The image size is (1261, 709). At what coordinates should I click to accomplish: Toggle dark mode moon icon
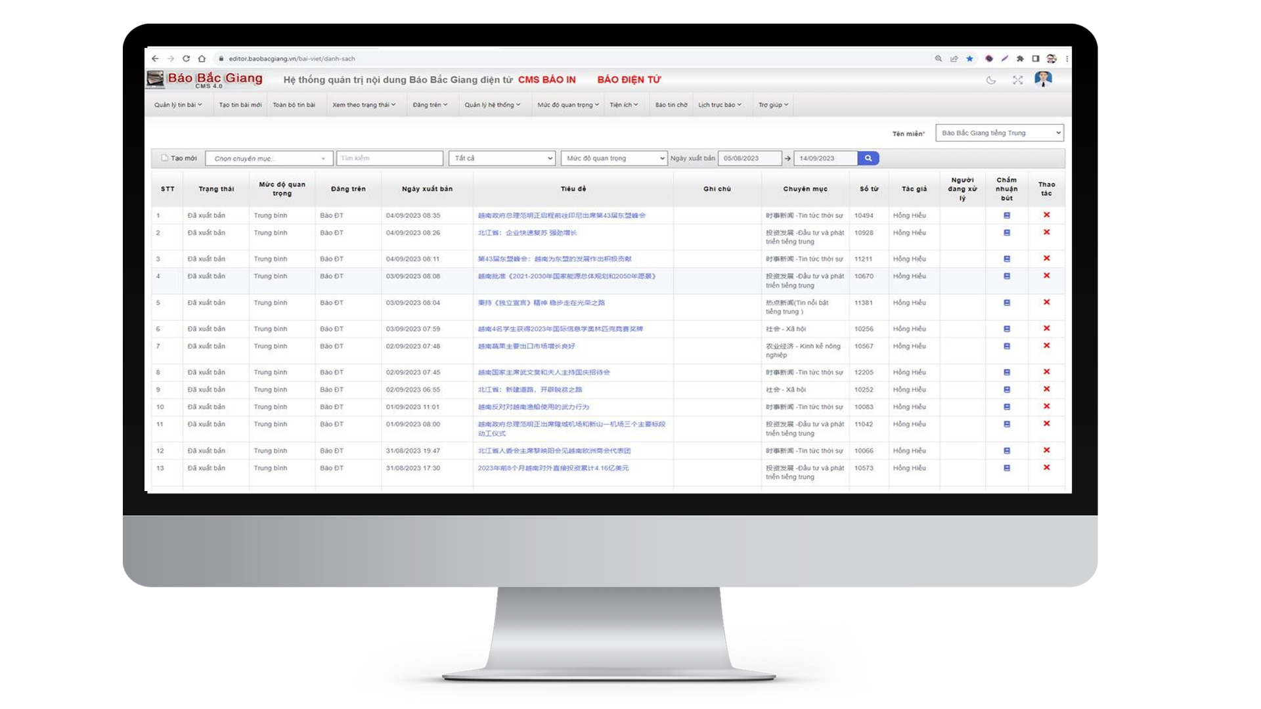click(991, 80)
